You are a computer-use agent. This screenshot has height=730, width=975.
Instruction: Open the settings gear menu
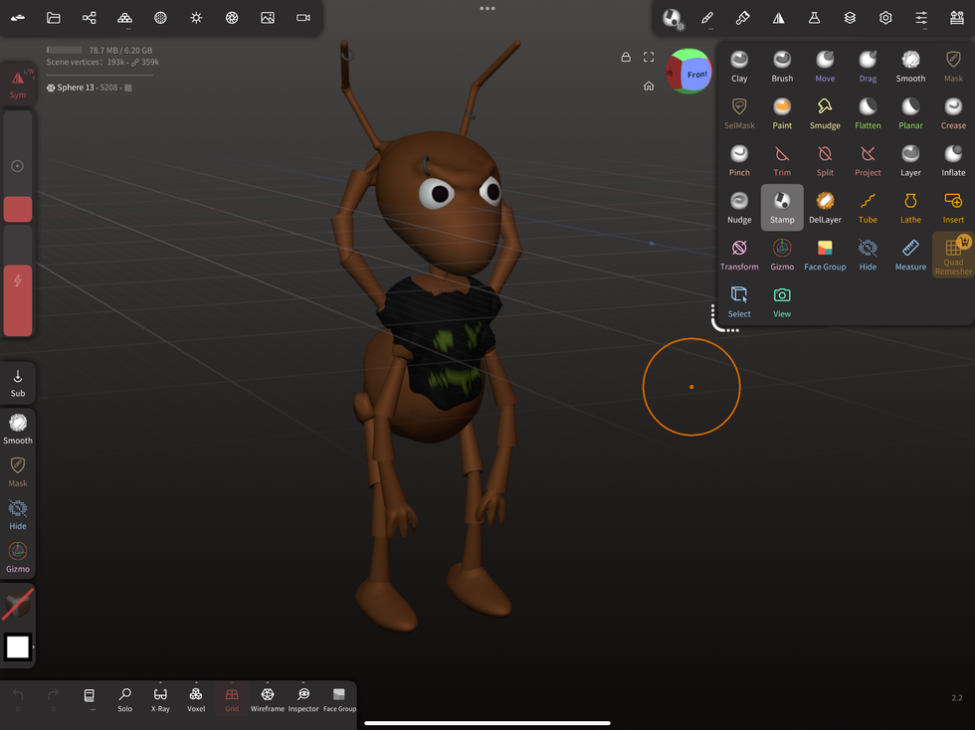885,18
